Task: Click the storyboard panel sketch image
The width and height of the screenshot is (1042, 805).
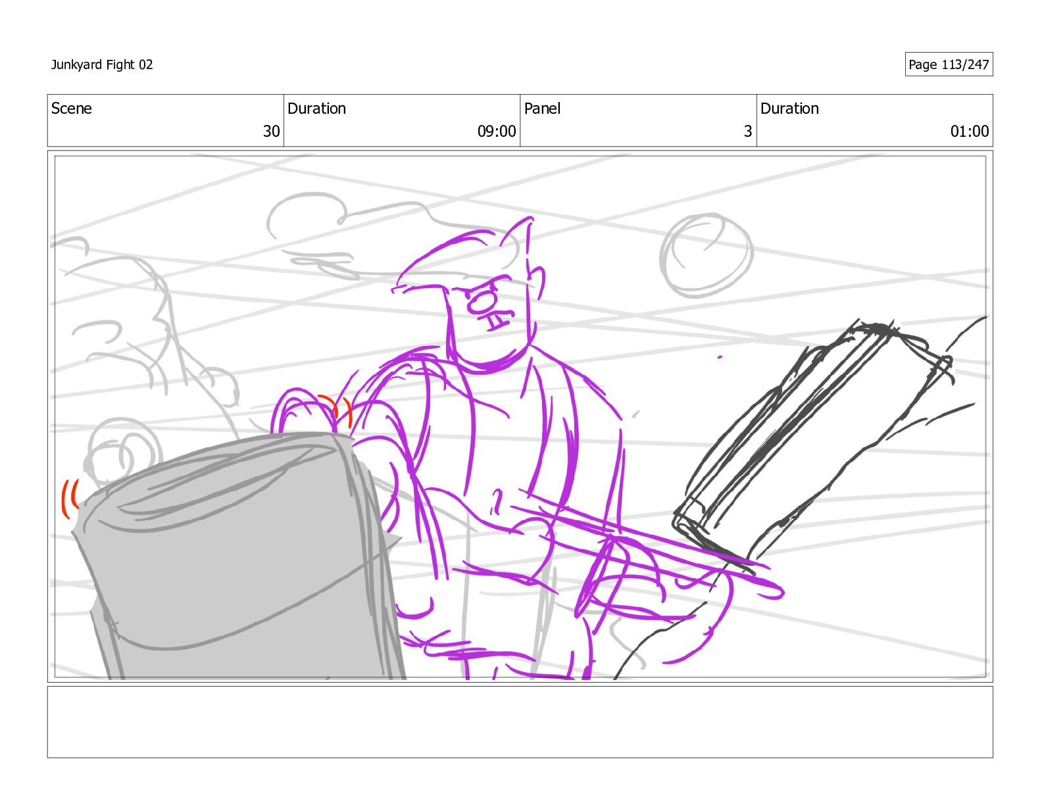Action: 520,416
